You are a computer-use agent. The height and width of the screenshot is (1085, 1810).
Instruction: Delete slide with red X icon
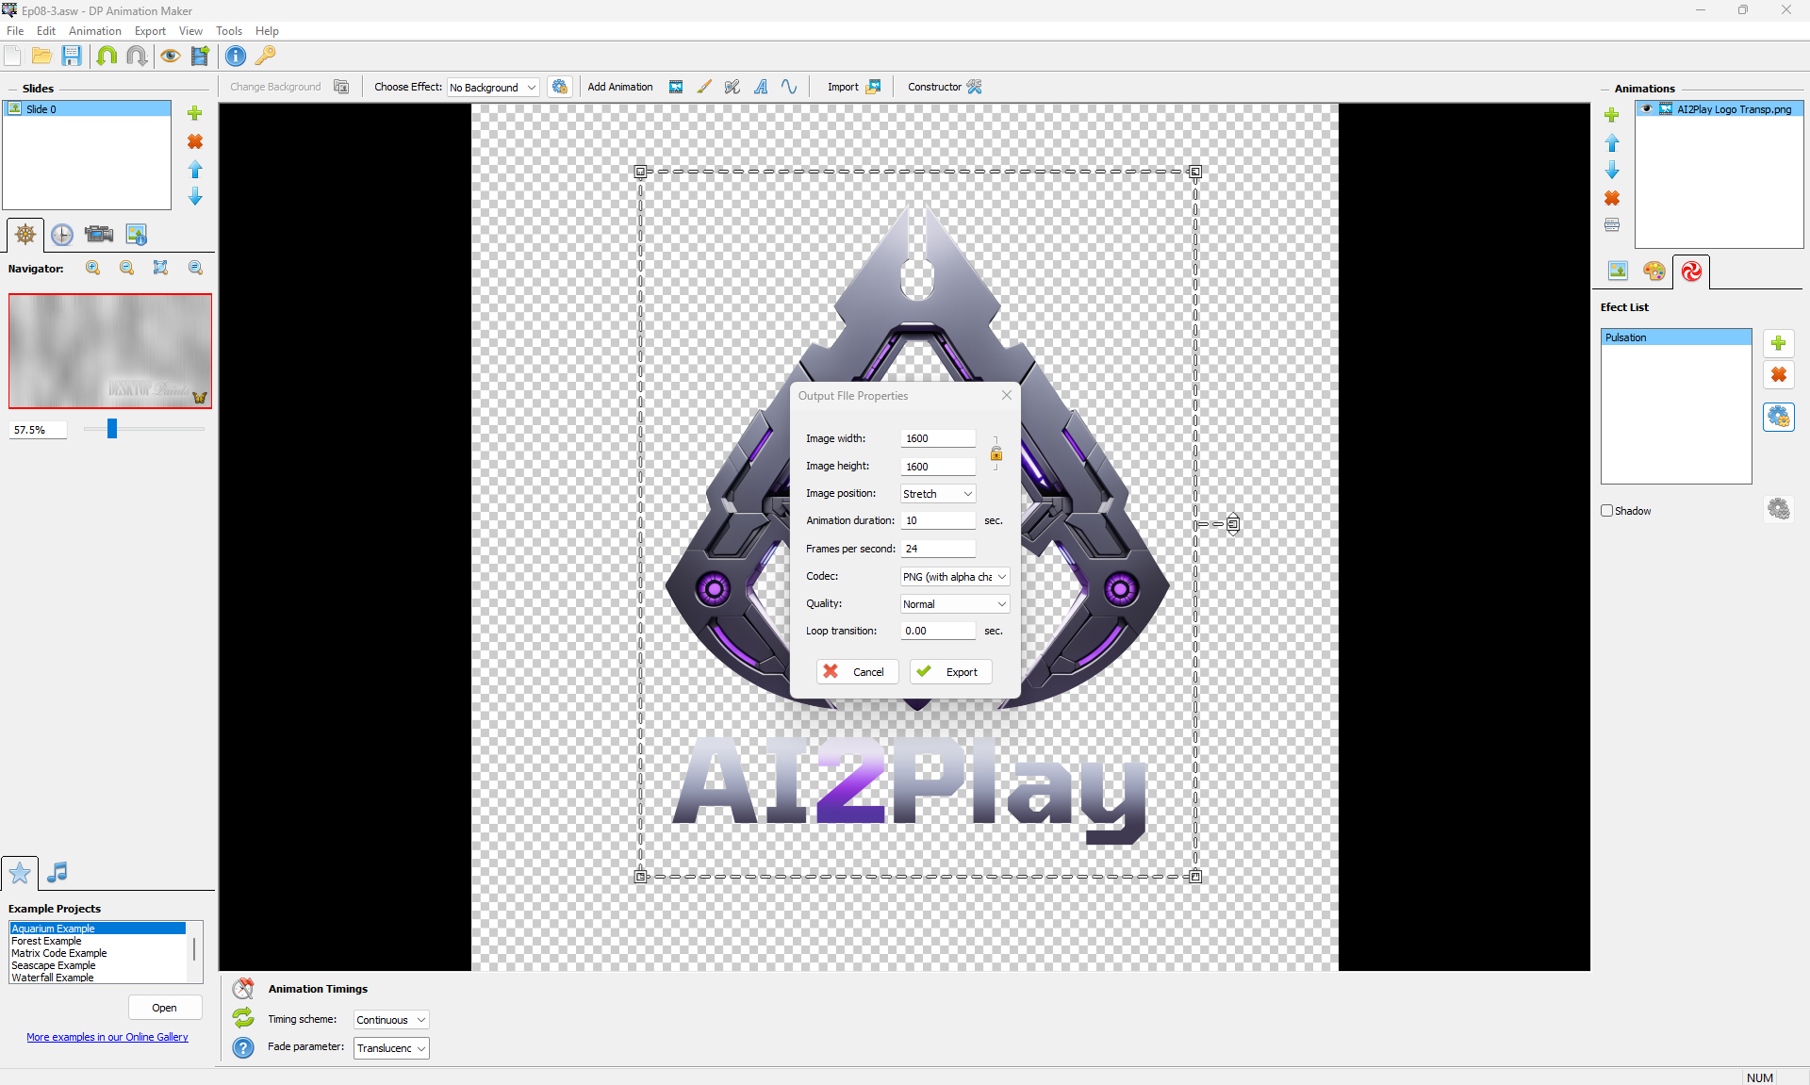pos(195,141)
